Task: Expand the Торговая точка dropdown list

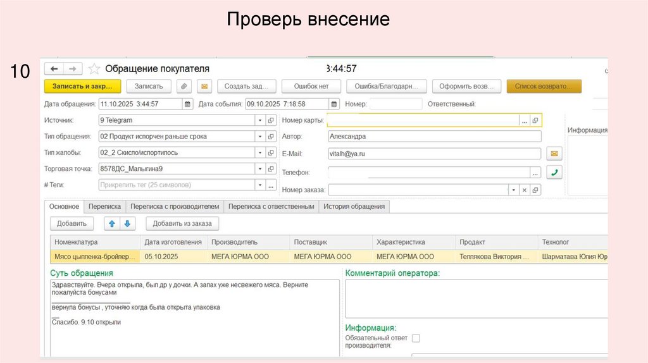Action: 260,168
